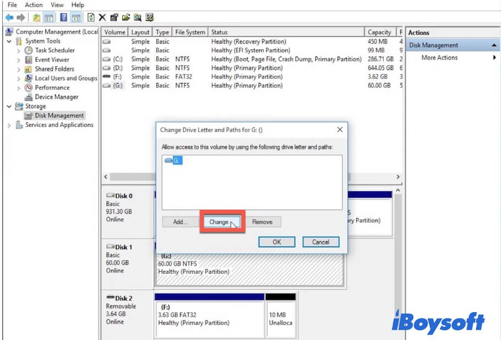Click the Change... button
This screenshot has height=340, width=501.
[x=219, y=222]
